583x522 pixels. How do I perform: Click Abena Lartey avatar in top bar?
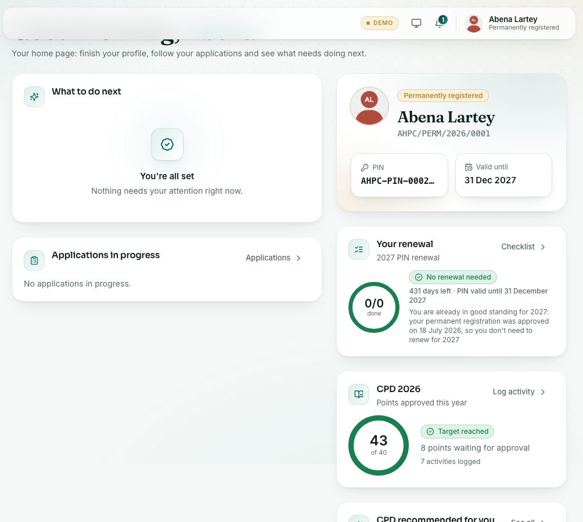pos(474,23)
